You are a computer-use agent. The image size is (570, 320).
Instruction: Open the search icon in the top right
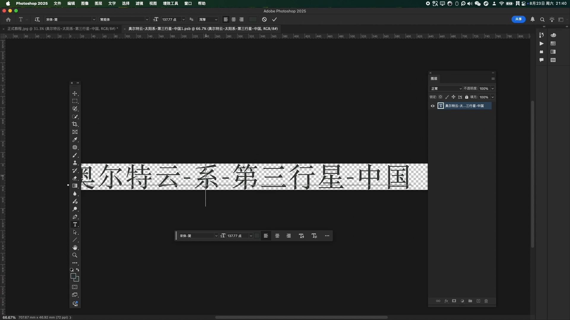(x=542, y=20)
